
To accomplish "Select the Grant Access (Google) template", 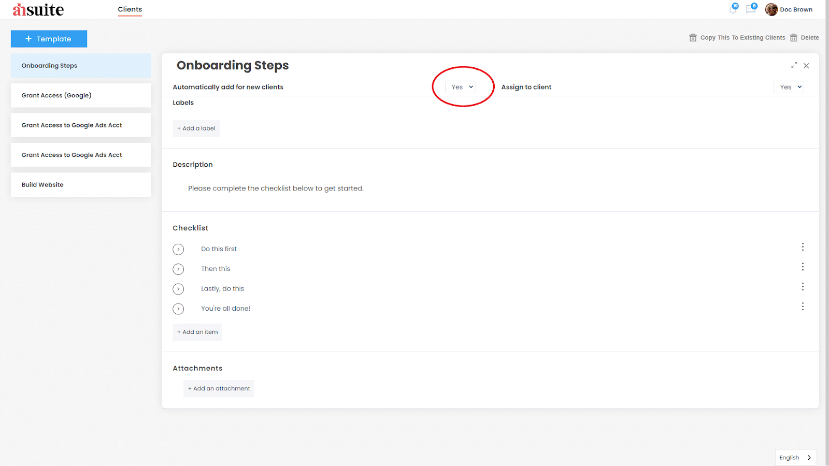I will (x=81, y=95).
